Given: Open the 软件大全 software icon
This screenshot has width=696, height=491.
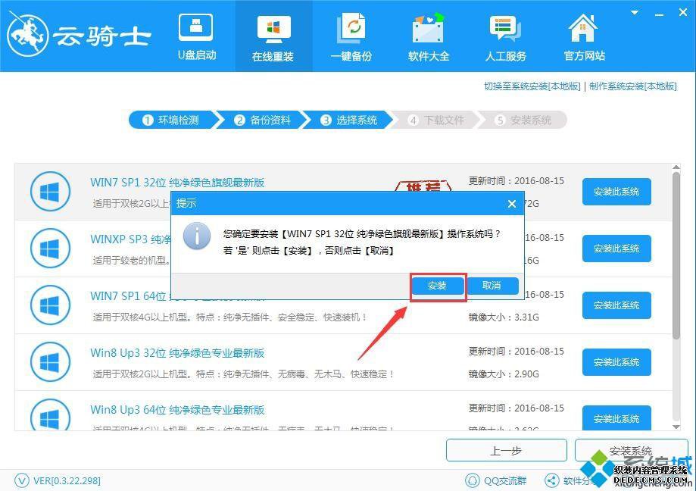Looking at the screenshot, I should (428, 28).
